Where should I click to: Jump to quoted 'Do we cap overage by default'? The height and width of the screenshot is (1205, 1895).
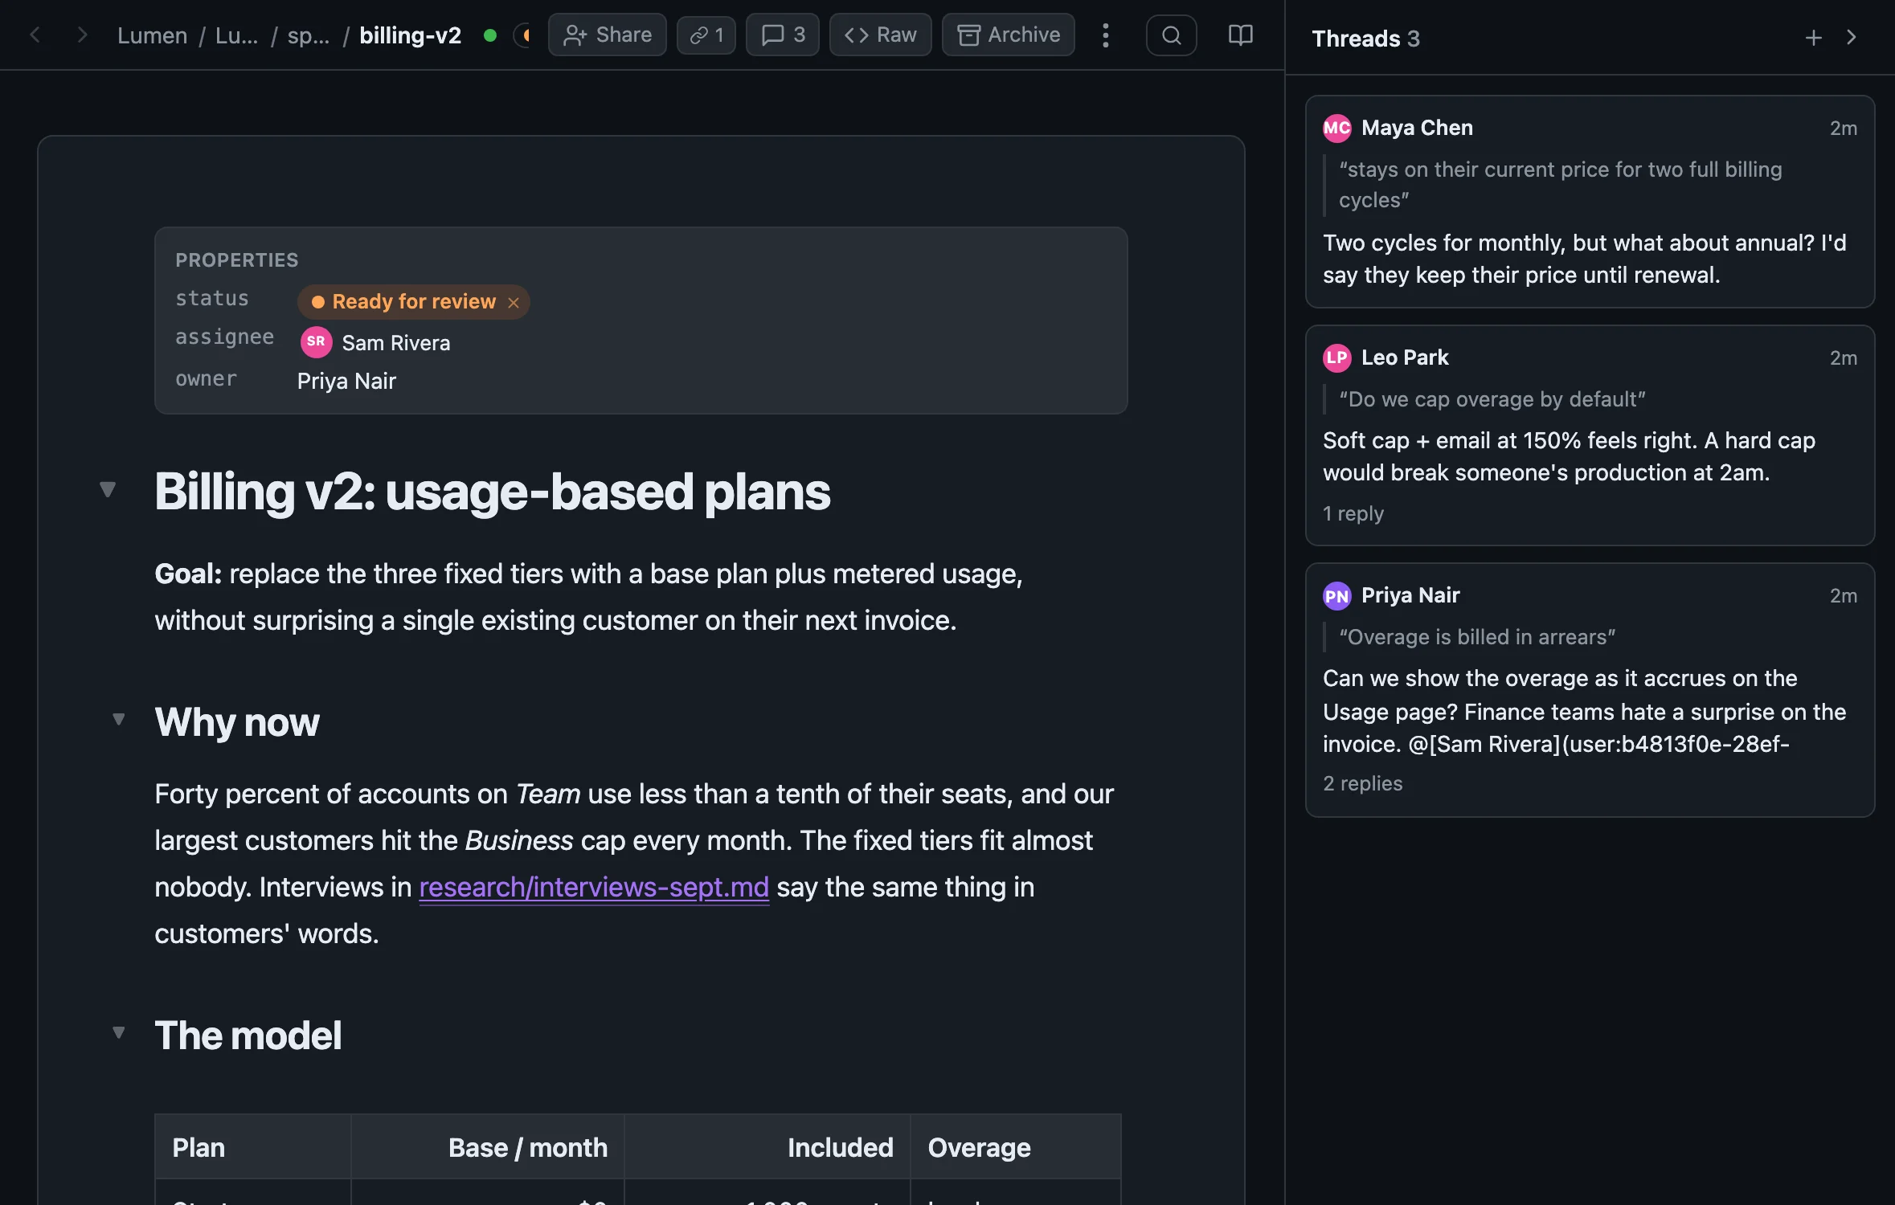1492,399
